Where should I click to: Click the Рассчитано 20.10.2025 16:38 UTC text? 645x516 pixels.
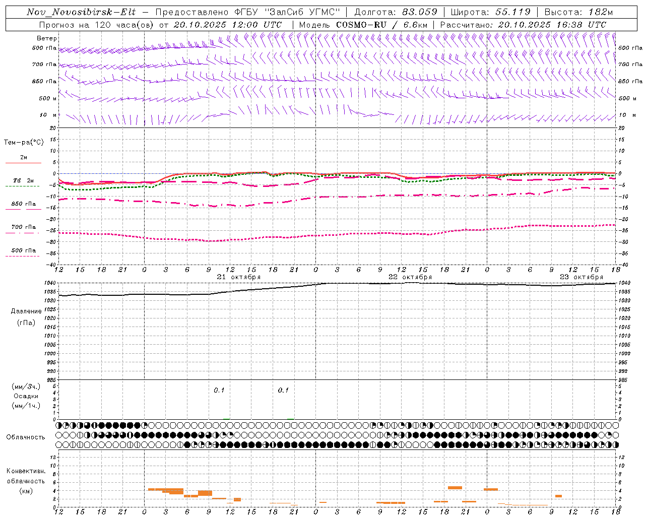[523, 25]
